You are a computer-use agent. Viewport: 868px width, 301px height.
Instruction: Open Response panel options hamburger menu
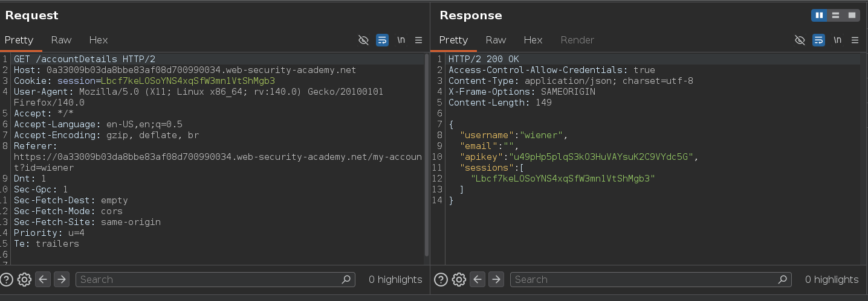[855, 40]
